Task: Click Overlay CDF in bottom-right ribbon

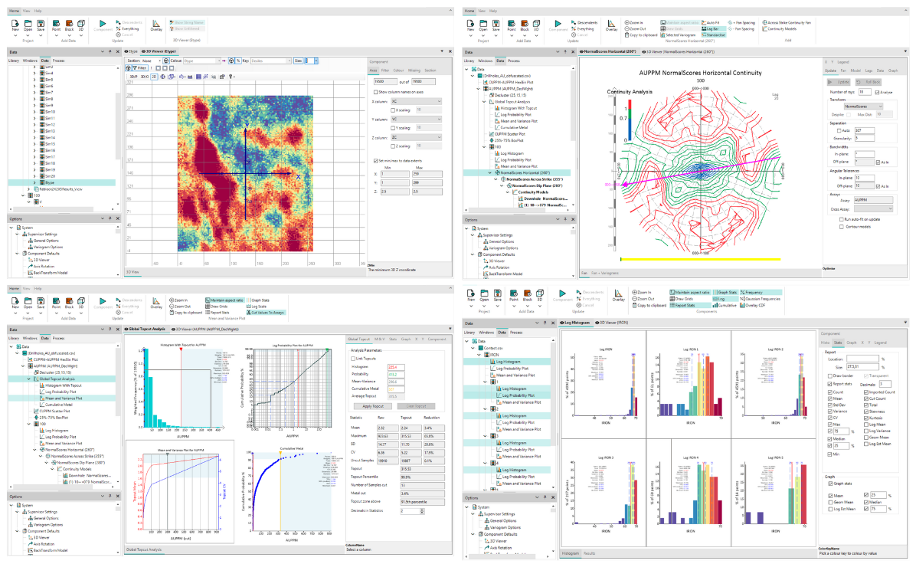Action: click(x=752, y=305)
